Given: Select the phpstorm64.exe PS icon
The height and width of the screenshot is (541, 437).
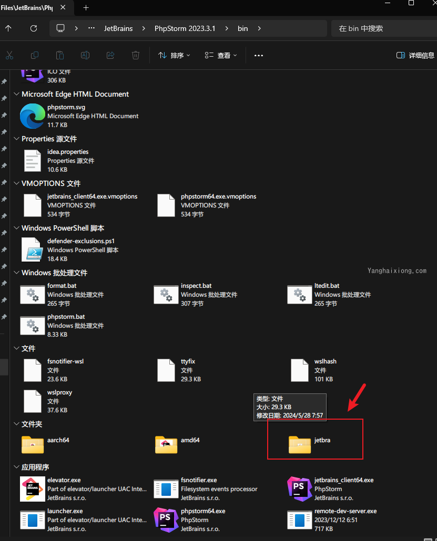Looking at the screenshot, I should click(x=166, y=520).
